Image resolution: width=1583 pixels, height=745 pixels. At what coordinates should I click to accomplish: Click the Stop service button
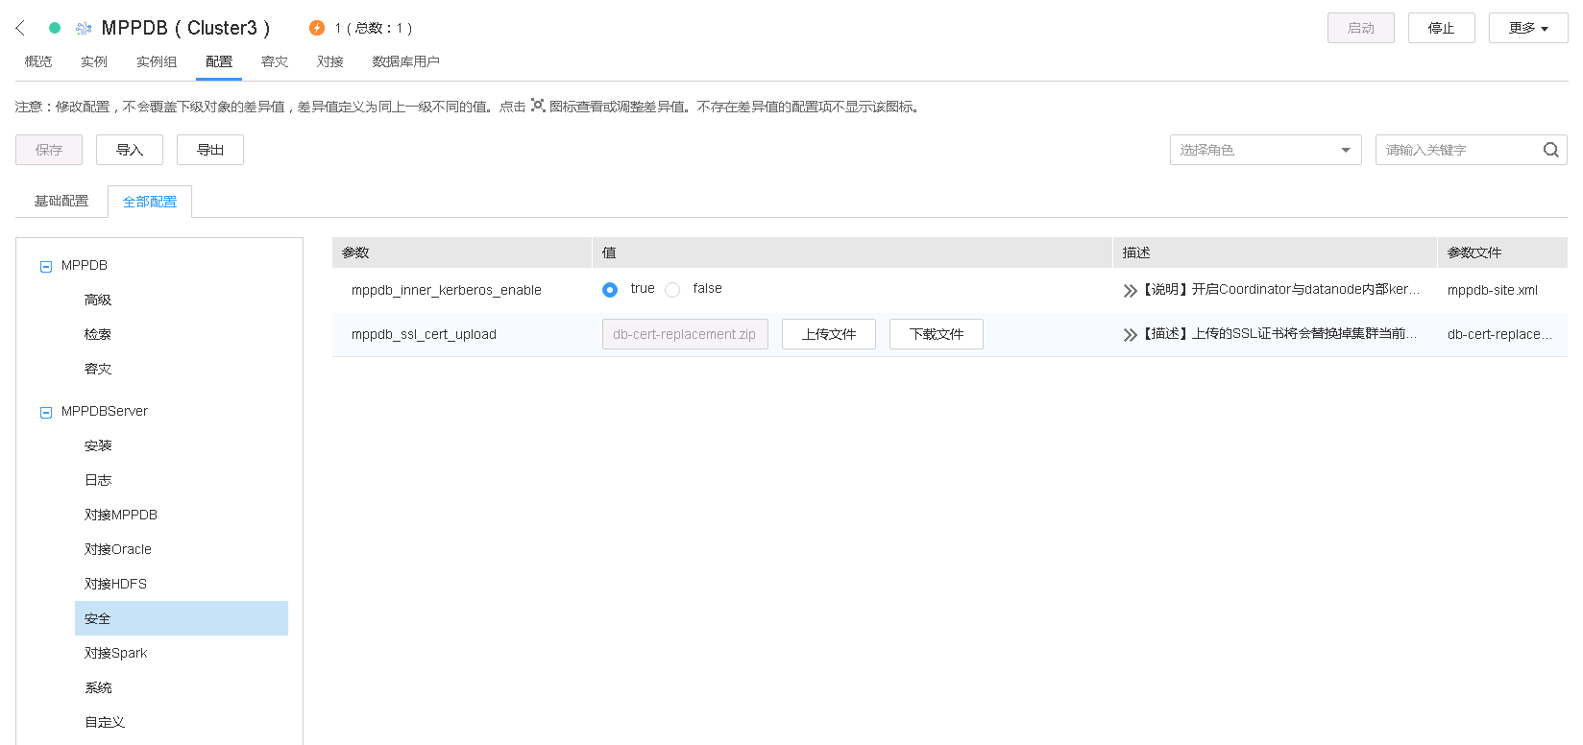[x=1441, y=28]
